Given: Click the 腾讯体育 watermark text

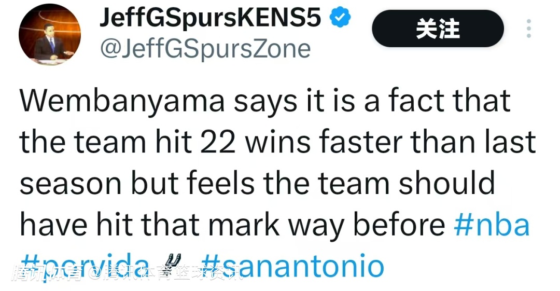Looking at the screenshot, I should pyautogui.click(x=47, y=272).
